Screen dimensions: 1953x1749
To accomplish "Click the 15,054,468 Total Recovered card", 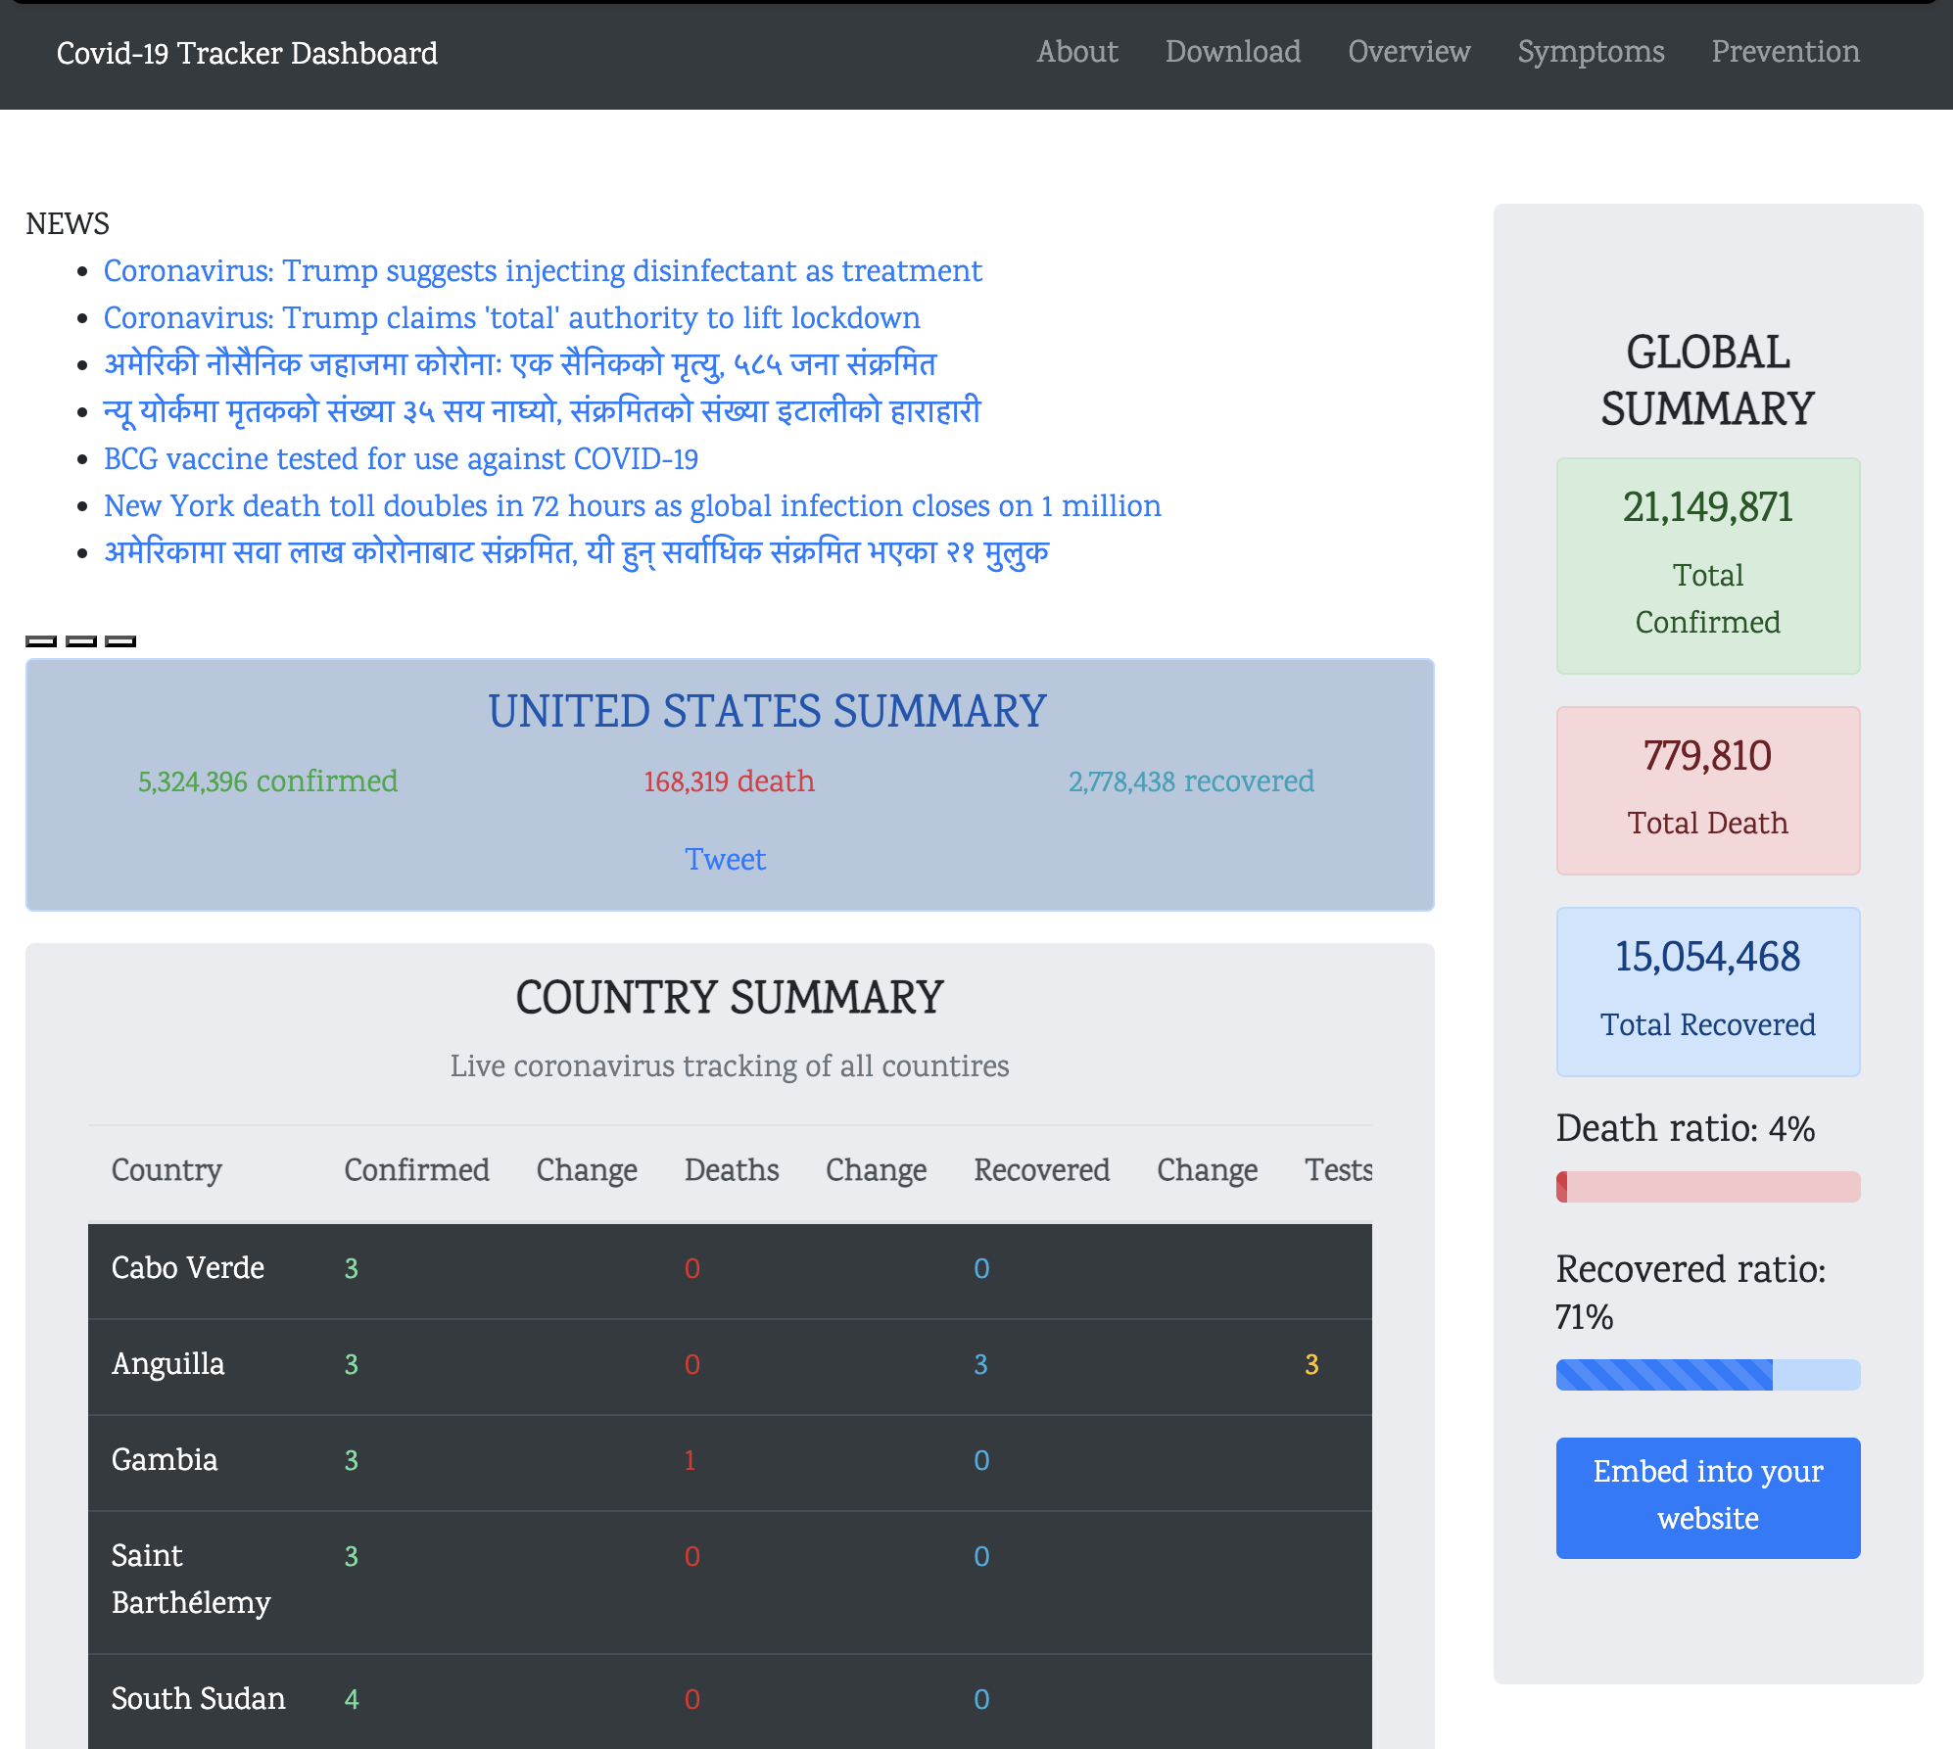I will 1708,992.
